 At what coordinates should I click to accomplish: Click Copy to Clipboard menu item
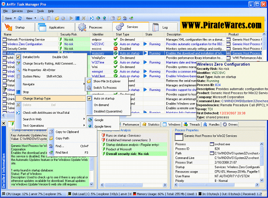(x=72, y=132)
